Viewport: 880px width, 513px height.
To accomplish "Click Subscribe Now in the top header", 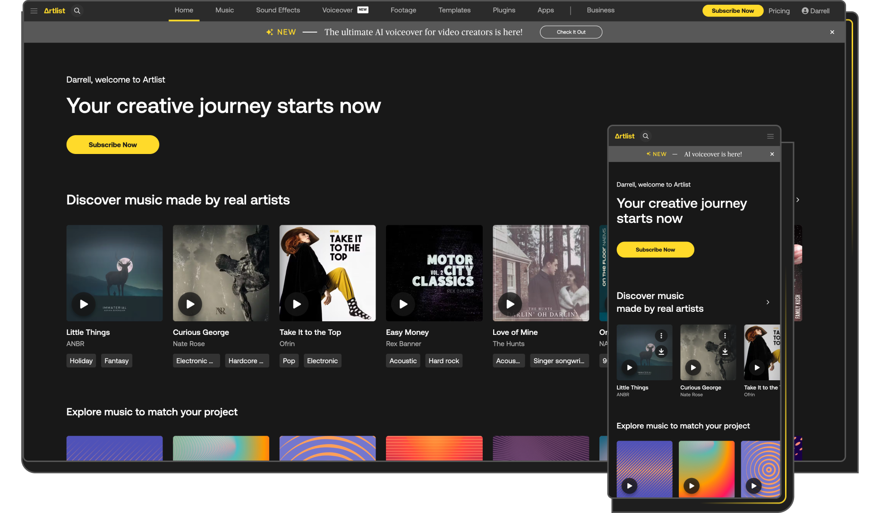I will (x=733, y=11).
